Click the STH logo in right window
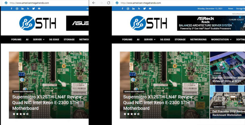 click(x=149, y=23)
